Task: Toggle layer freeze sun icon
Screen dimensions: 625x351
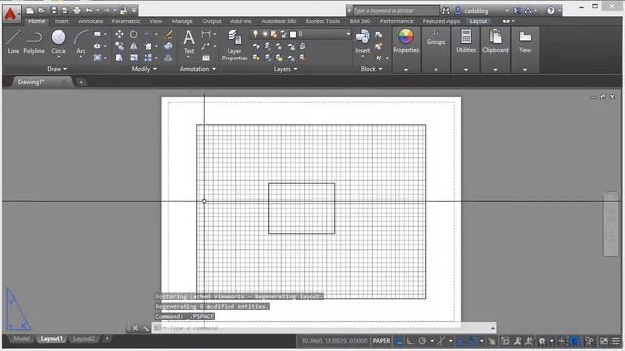Action: 265,34
